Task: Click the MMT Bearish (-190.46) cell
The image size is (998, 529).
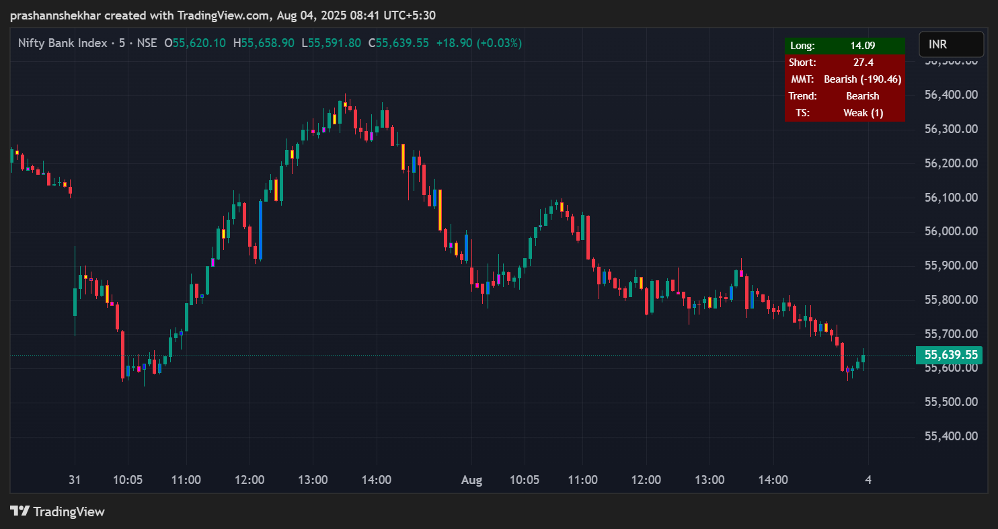Action: tap(861, 79)
